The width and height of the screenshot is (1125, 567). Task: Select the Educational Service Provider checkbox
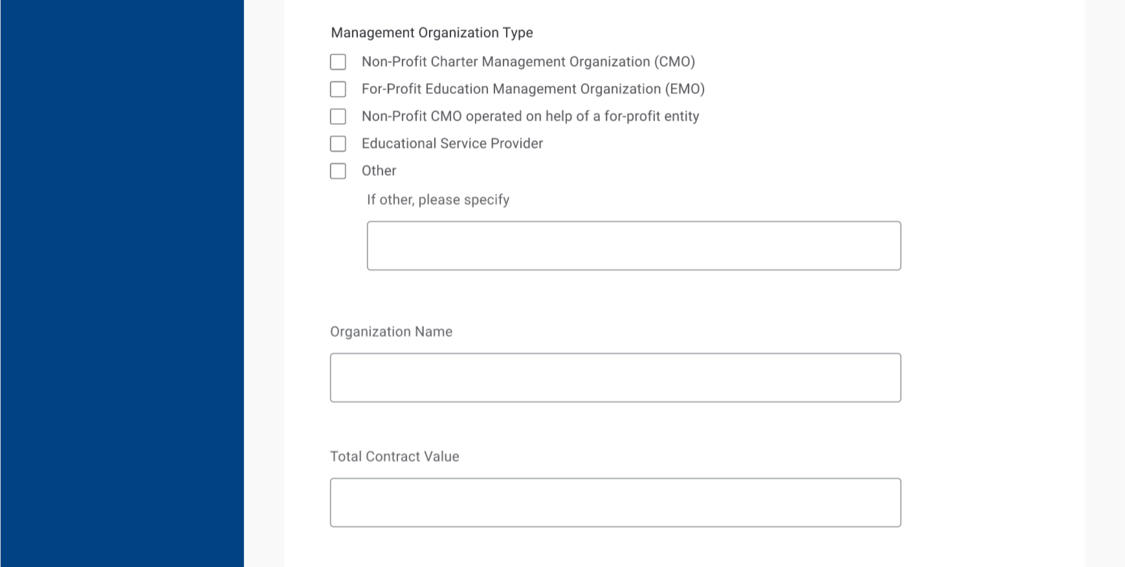pos(338,144)
